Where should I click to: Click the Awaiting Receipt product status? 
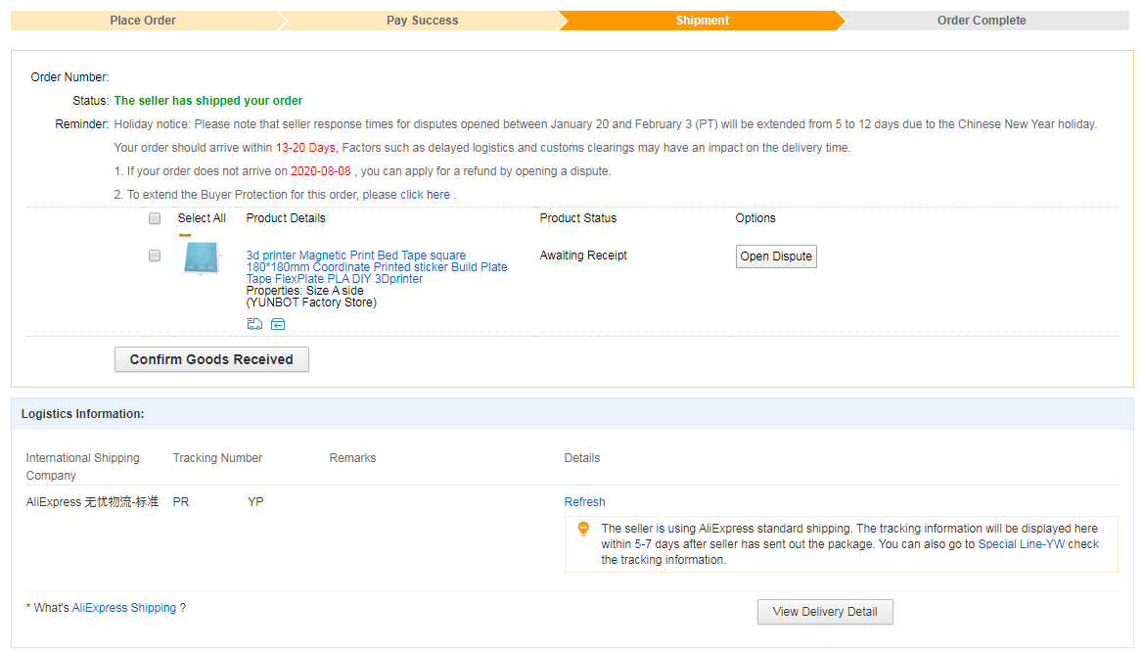coord(583,256)
